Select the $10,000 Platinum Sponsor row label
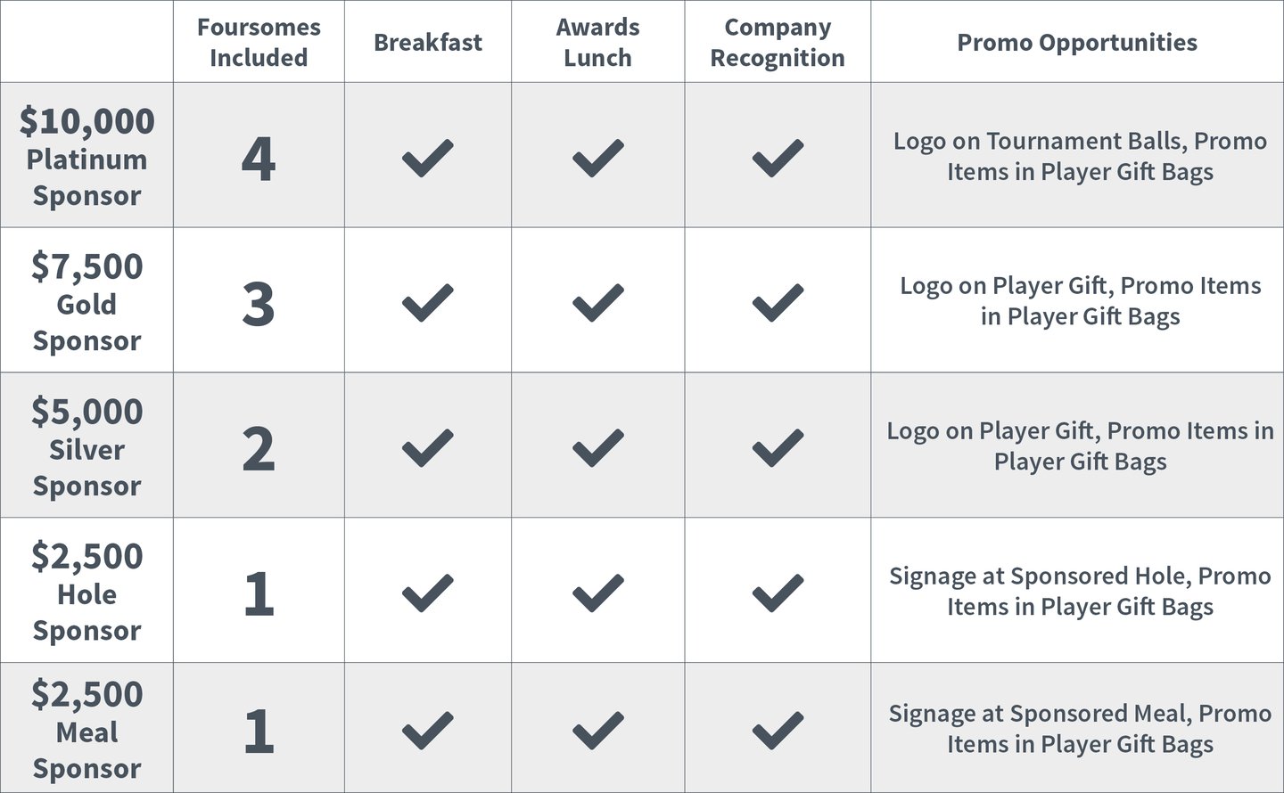 (86, 158)
